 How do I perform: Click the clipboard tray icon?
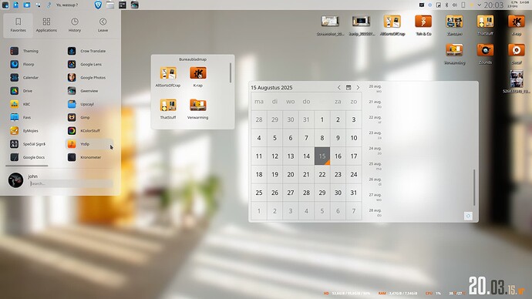(439, 5)
